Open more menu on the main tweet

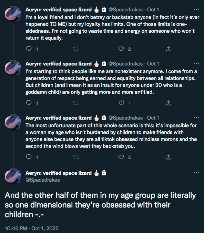pyautogui.click(x=196, y=173)
